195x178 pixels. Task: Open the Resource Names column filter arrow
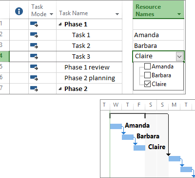pos(179,14)
